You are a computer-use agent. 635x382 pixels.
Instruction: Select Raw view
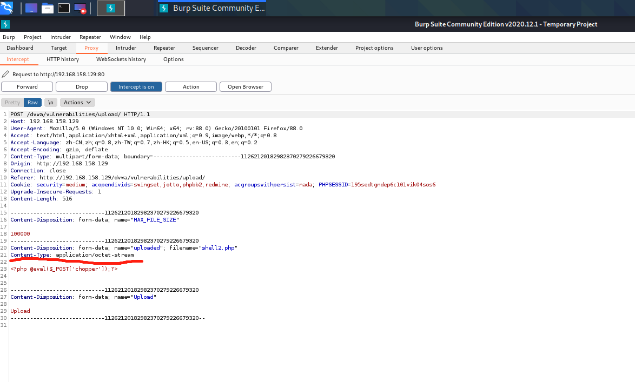[x=33, y=102]
